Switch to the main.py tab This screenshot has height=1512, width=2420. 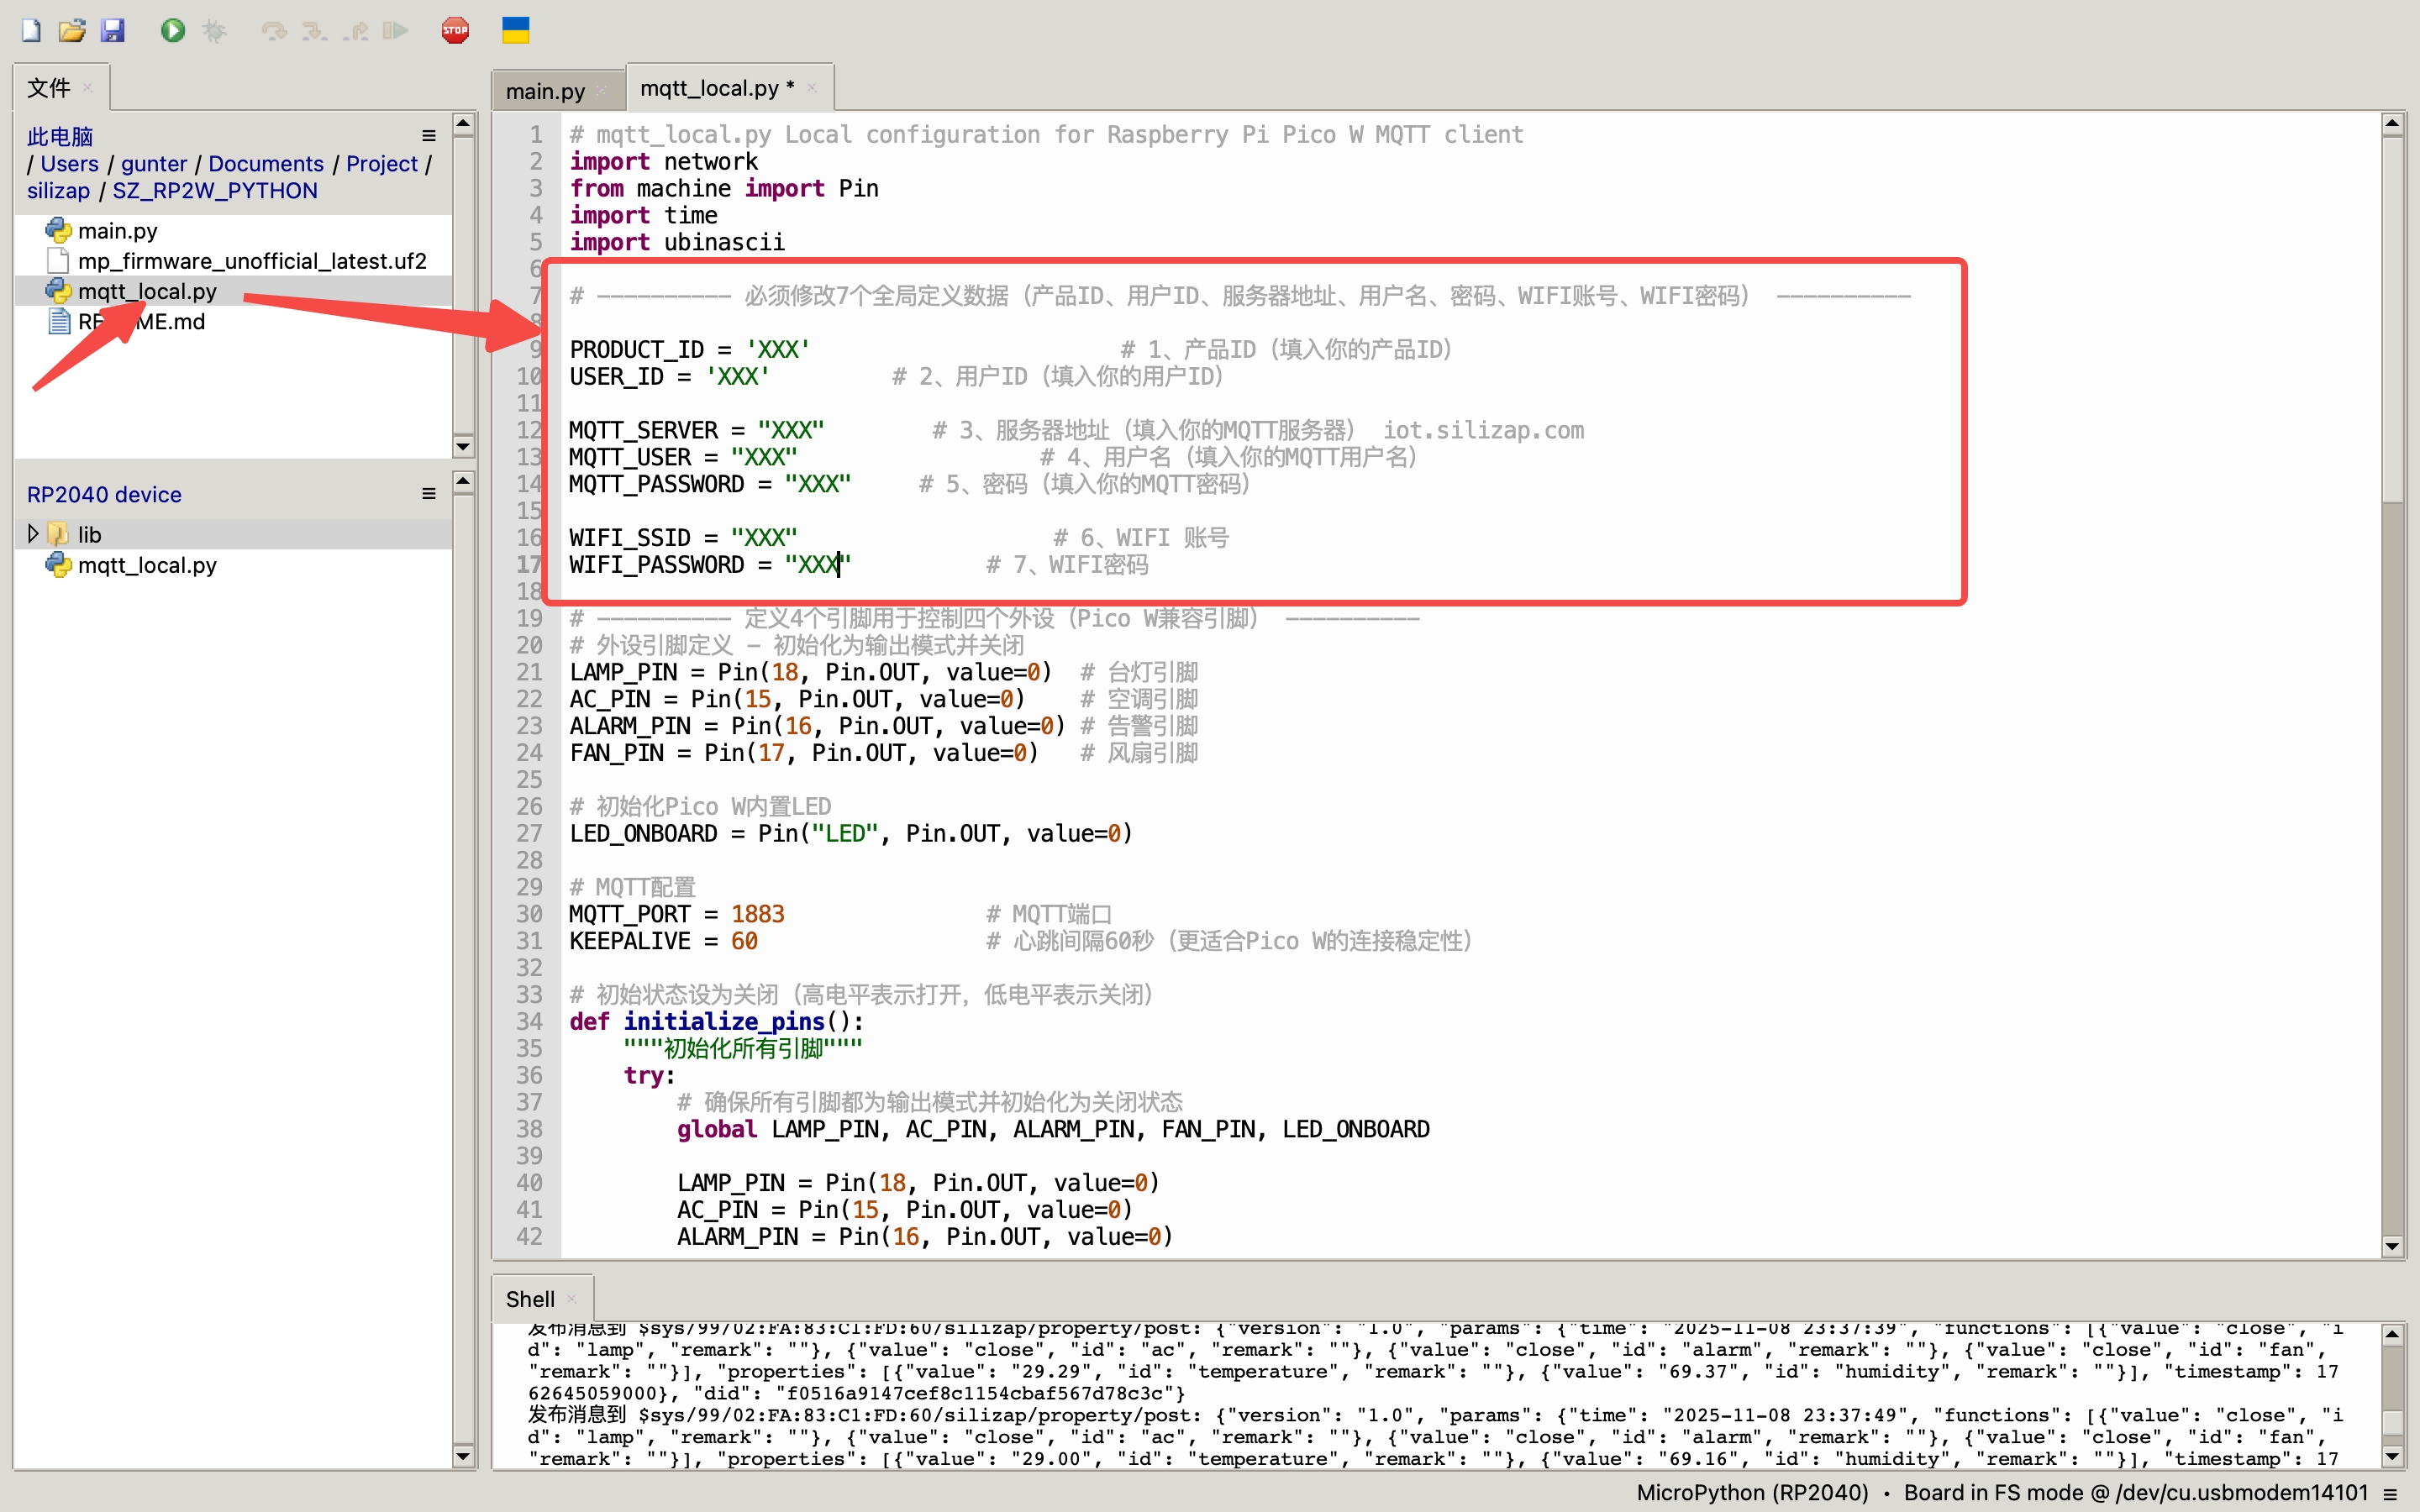[546, 90]
